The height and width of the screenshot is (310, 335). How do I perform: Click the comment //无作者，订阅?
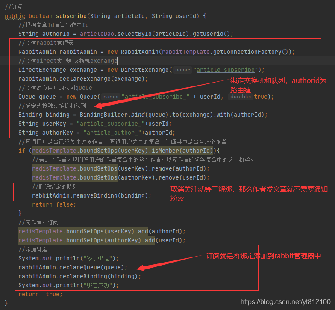38,222
